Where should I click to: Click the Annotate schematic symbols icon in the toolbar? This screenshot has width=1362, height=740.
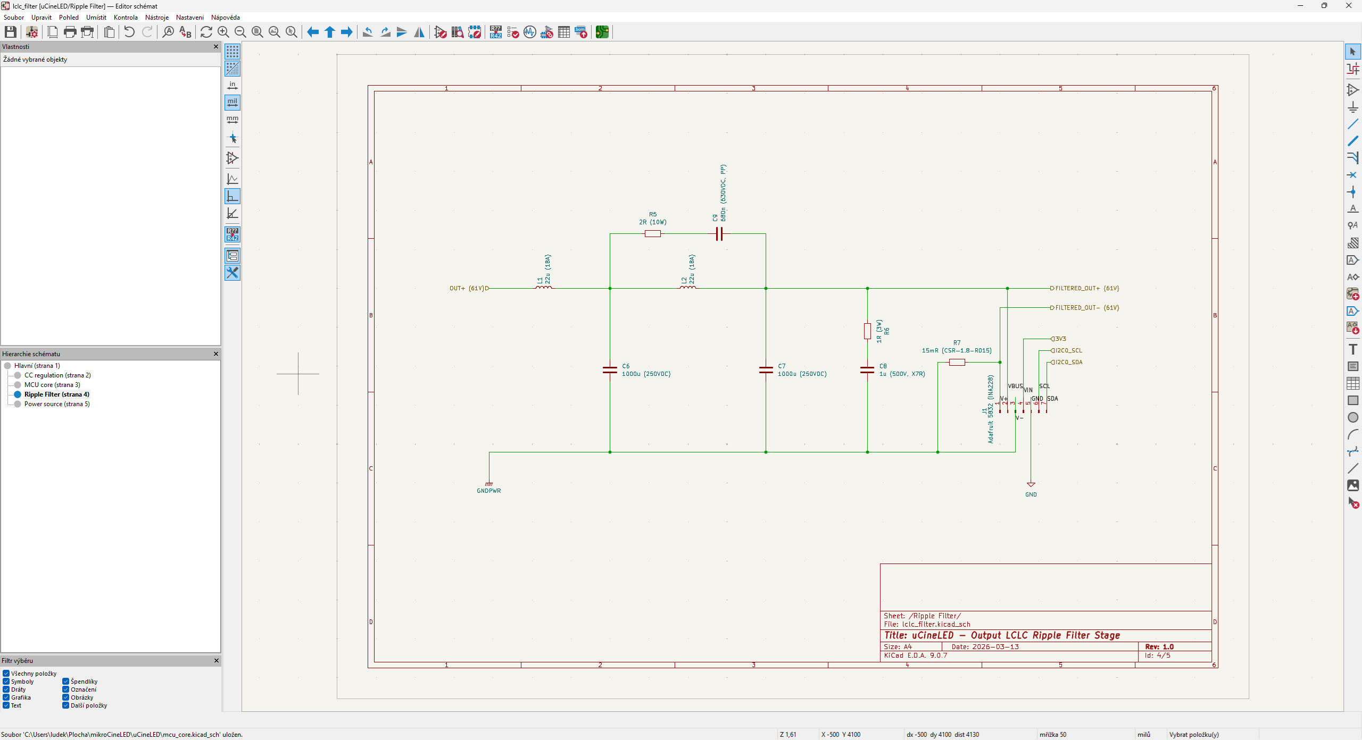(x=495, y=32)
